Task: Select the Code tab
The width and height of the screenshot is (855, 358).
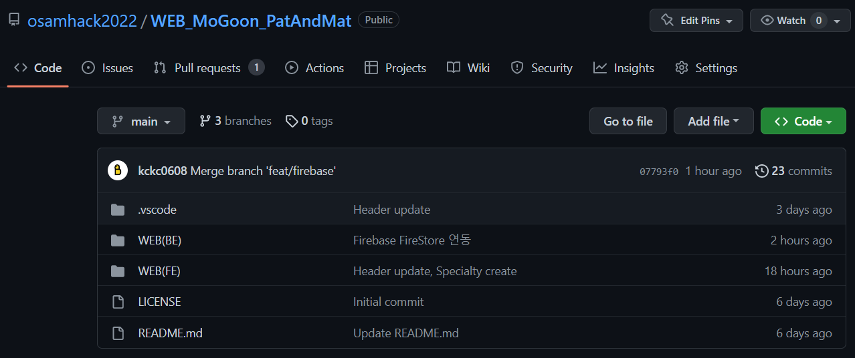Action: (x=38, y=68)
